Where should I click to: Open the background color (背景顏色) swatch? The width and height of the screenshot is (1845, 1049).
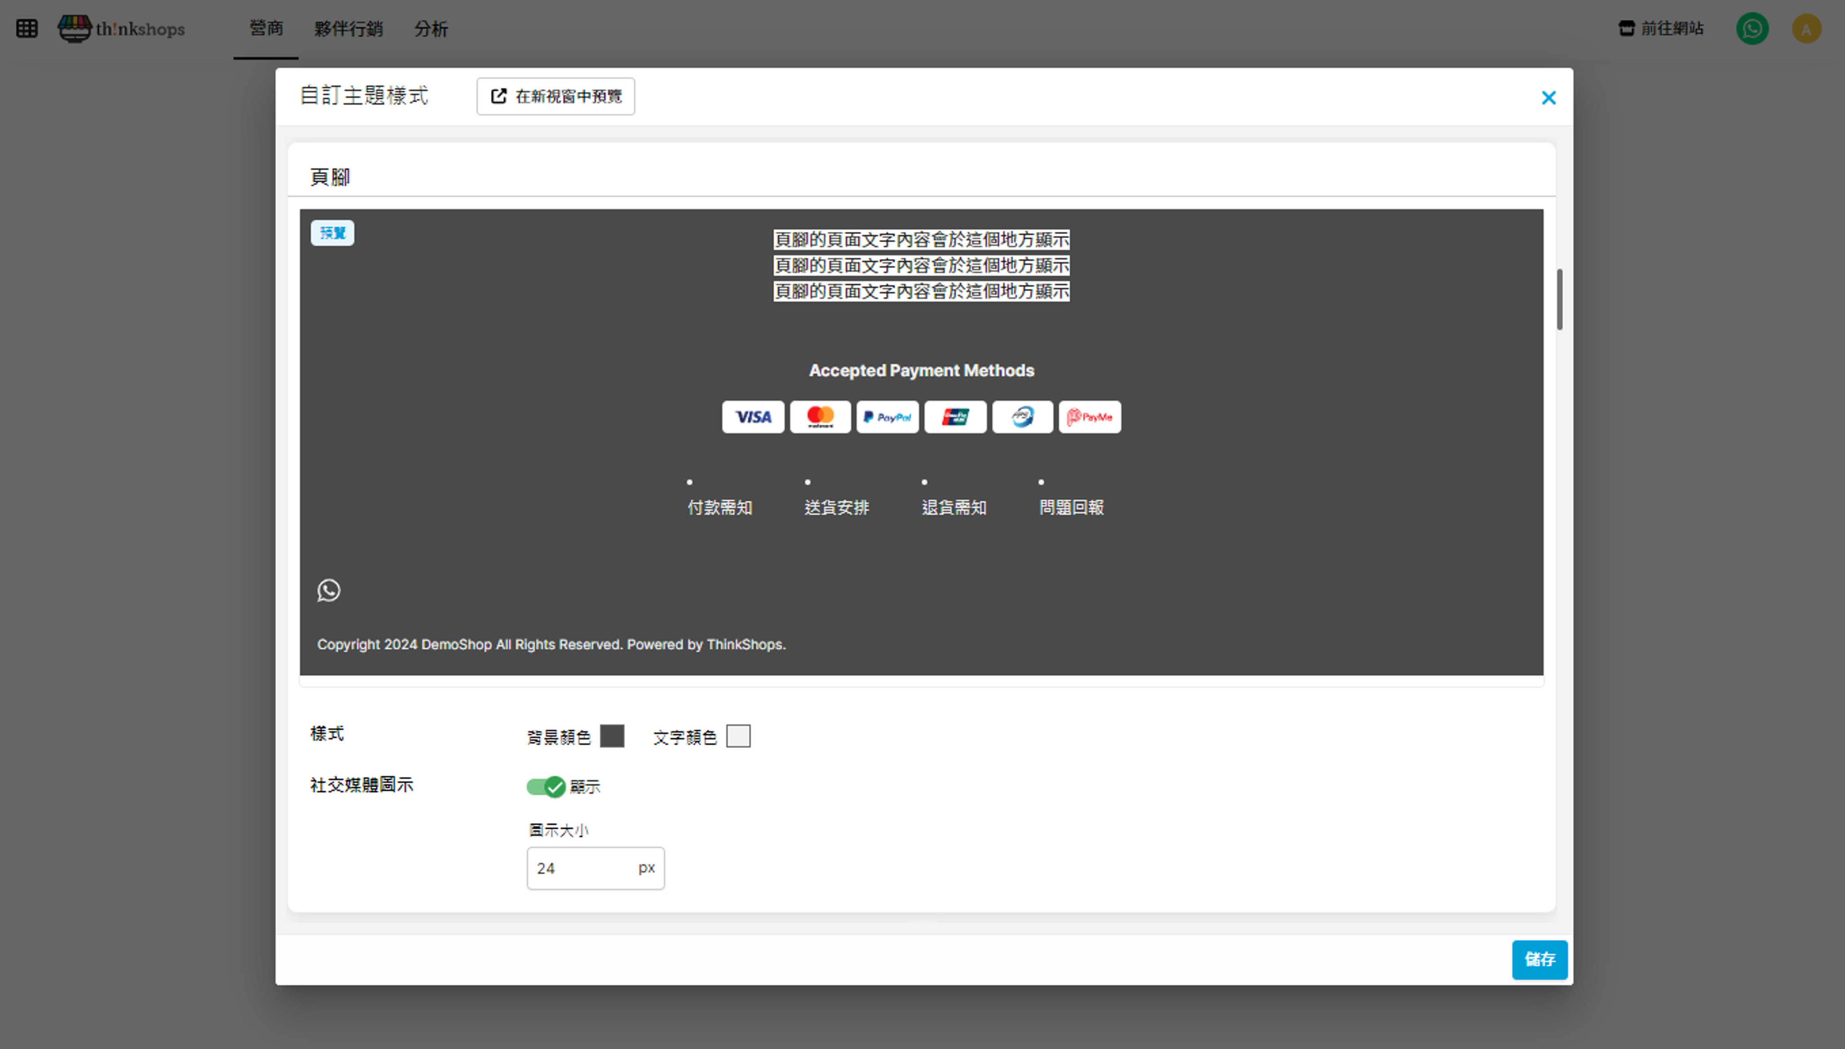(612, 736)
